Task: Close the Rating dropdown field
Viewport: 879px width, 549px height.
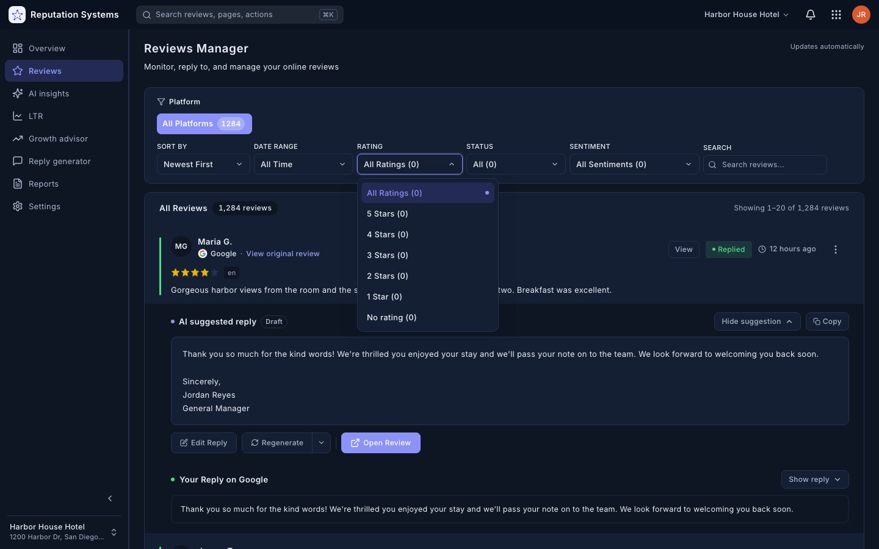Action: (410, 164)
